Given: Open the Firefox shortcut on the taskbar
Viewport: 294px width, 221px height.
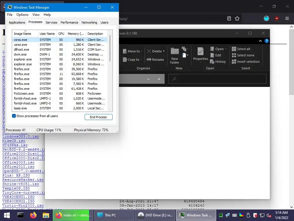Looking at the screenshot, I should click(33, 215).
